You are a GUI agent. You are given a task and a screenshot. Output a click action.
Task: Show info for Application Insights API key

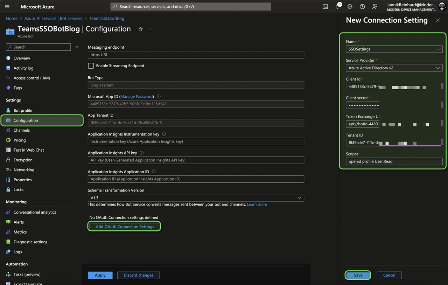[x=141, y=153]
